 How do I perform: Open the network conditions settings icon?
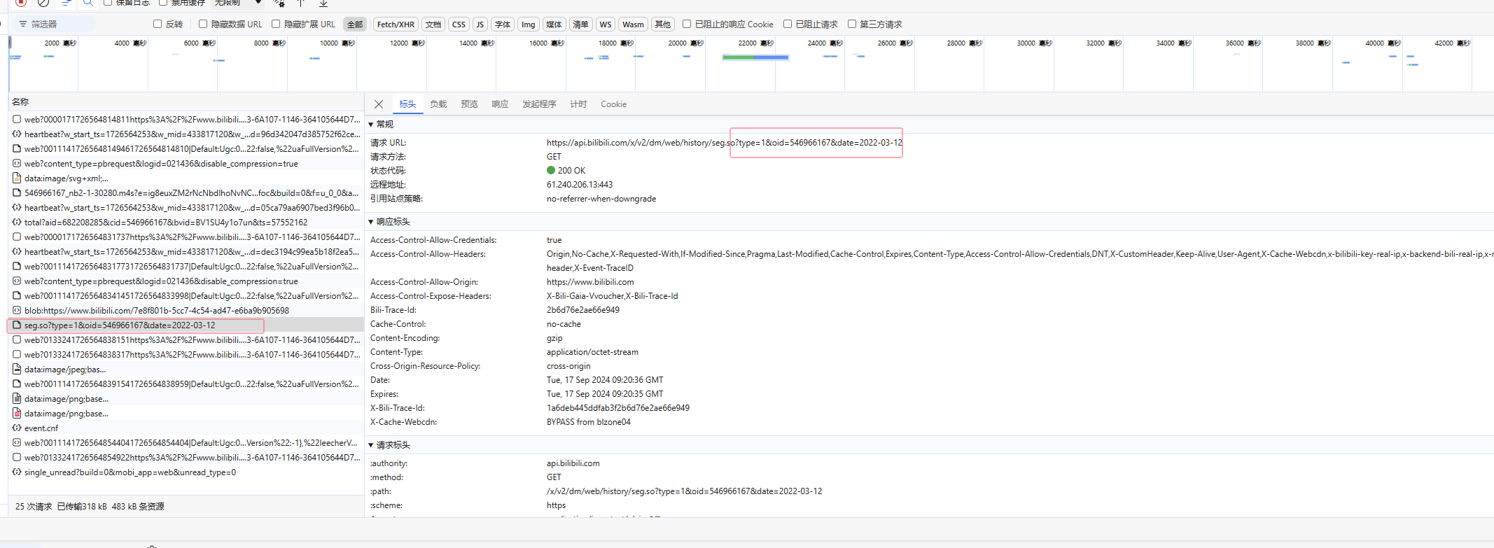point(279,3)
